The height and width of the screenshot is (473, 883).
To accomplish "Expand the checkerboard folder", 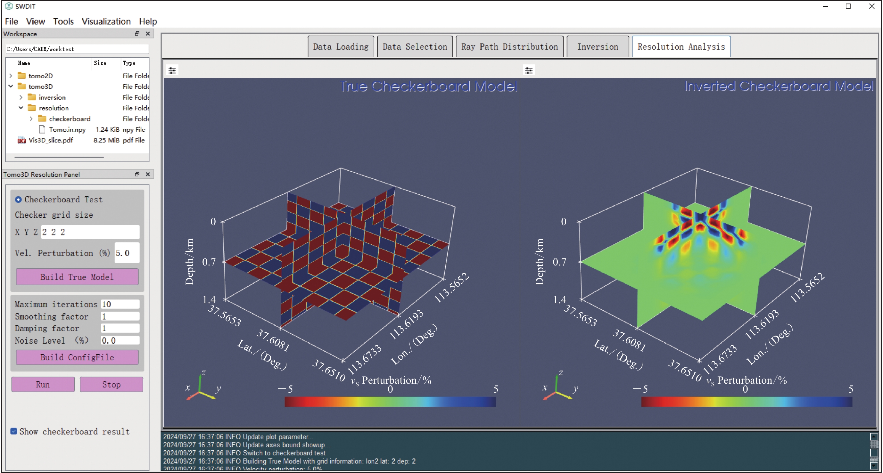I will tap(31, 119).
